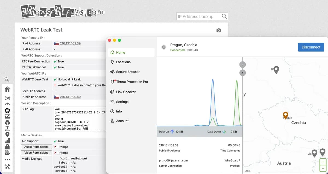Click the 'prg-c09.ipvanish.com' server name

pyautogui.click(x=173, y=161)
